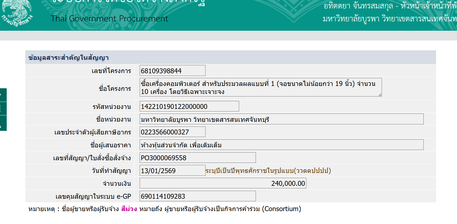Viewport: 457px width, 224px height.
Task: Click the project number field 68109398844
Action: click(172, 71)
